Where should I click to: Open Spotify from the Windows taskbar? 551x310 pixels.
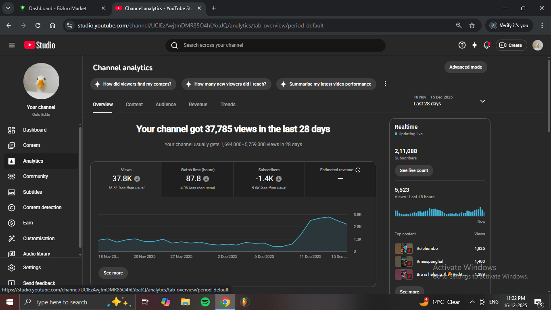click(205, 302)
